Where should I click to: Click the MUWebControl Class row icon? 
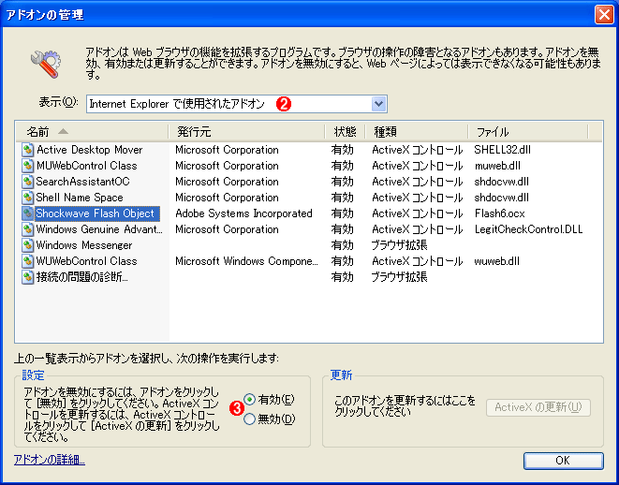(x=27, y=166)
